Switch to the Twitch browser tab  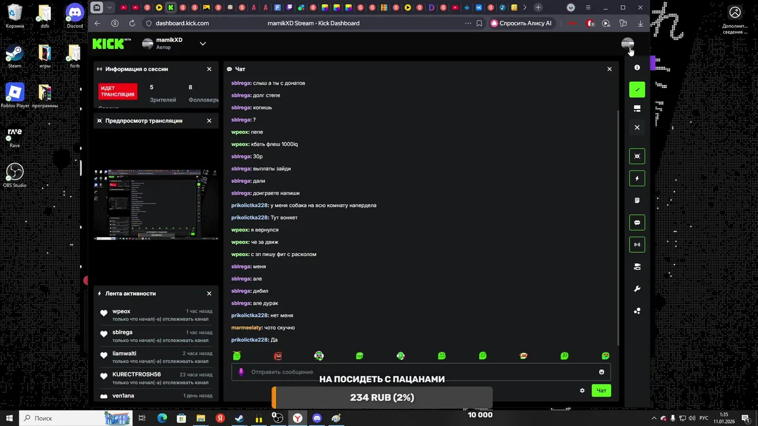(288, 8)
